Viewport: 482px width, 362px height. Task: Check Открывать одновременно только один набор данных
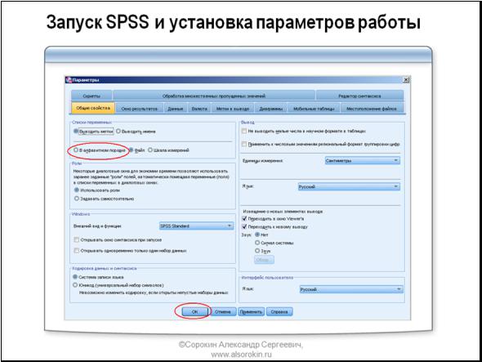[77, 251]
